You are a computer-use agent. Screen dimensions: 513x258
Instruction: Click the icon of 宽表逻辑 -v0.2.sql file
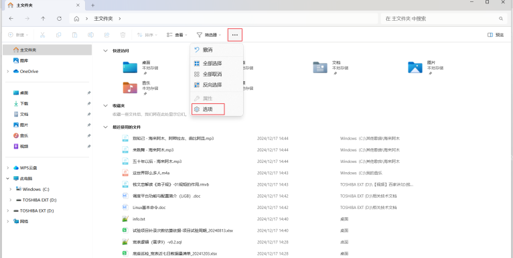click(x=125, y=242)
